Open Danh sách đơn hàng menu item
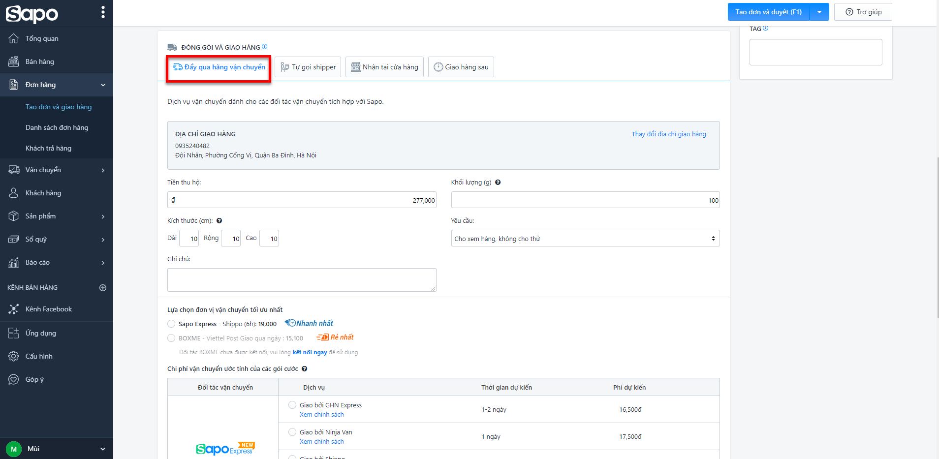The width and height of the screenshot is (939, 459). point(57,127)
